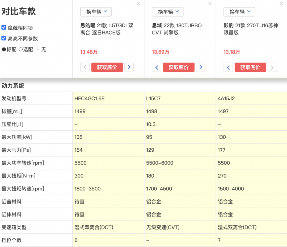287x247 pixels.
Task: Move 思皓曜 column left with arrow
Action: point(85,67)
